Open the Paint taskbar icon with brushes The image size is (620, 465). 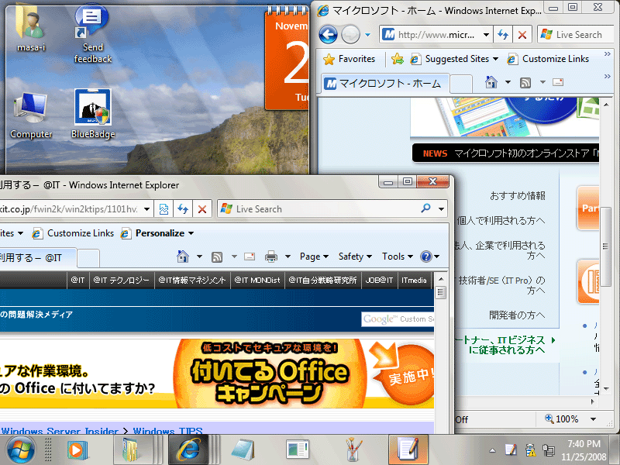click(x=353, y=450)
